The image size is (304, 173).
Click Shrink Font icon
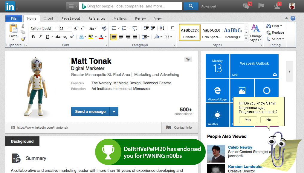pos(82,28)
